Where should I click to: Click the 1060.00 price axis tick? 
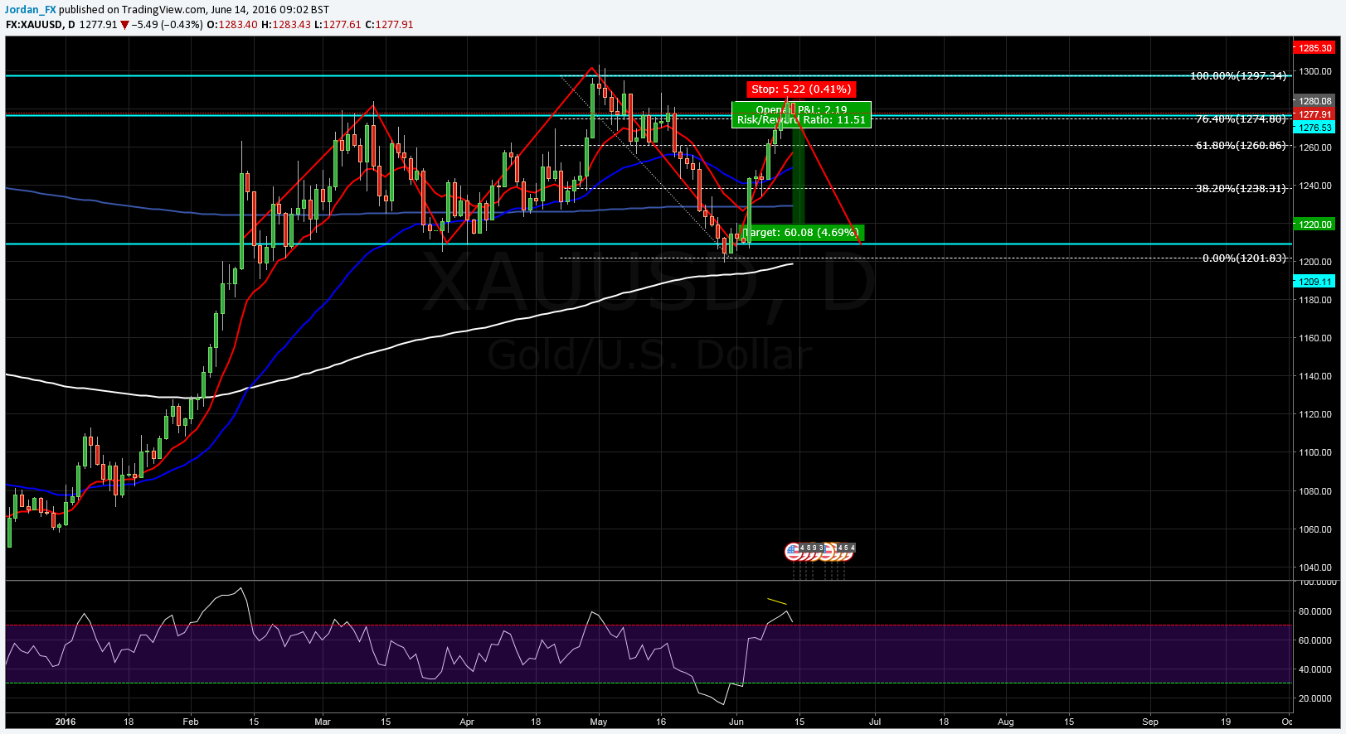coord(1315,529)
